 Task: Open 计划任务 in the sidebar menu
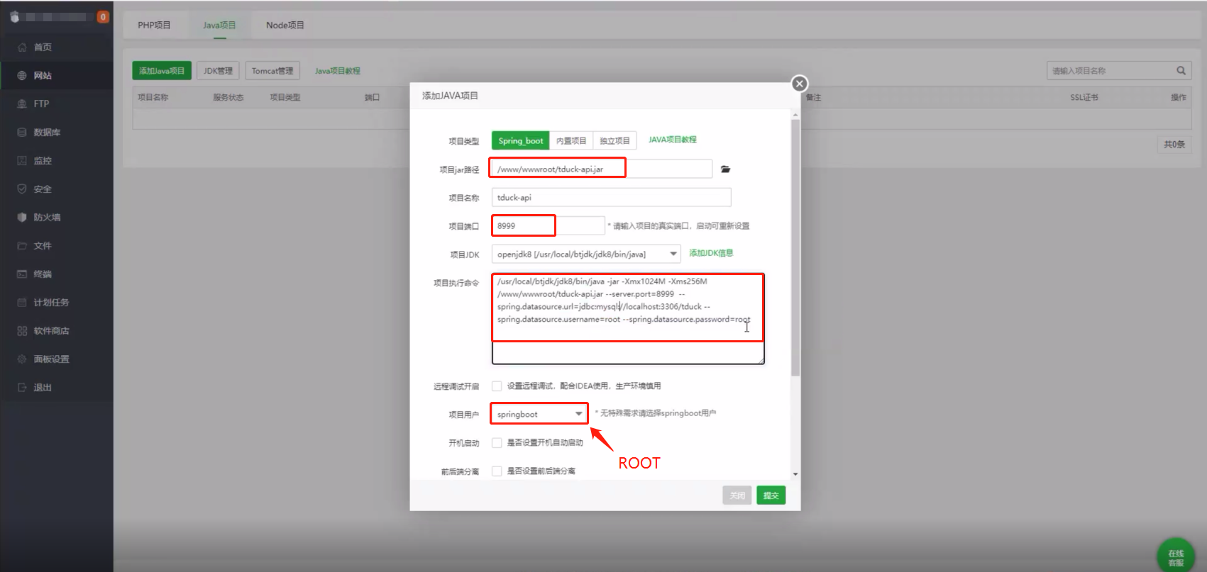tap(57, 303)
